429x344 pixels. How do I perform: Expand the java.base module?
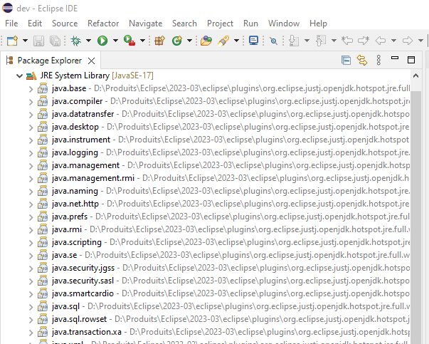click(31, 89)
